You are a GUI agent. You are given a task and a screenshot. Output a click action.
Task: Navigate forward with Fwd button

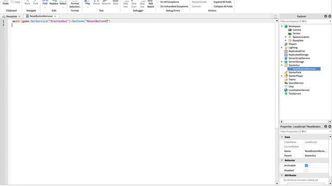[x=35, y=2]
